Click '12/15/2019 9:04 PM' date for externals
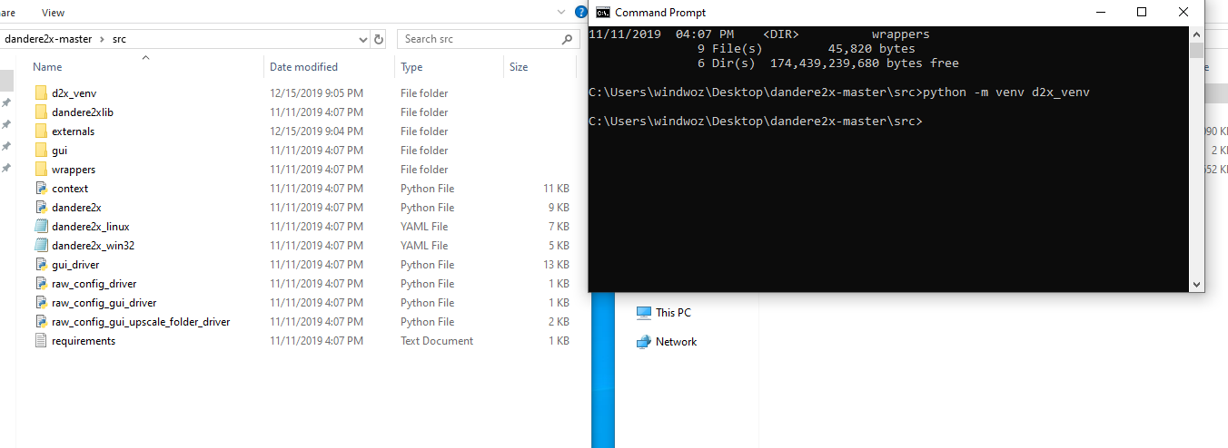Screen dimensions: 1228x448 click(316, 131)
